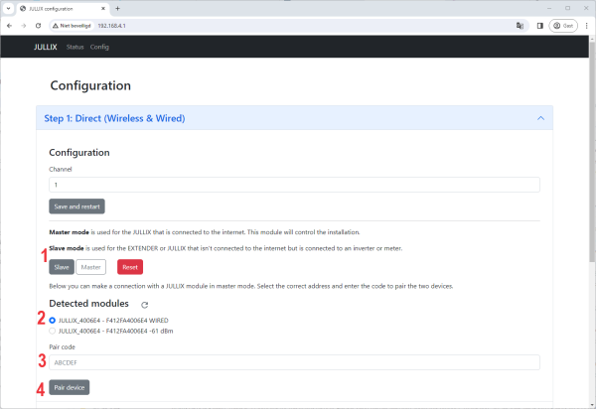The width and height of the screenshot is (596, 409).
Task: Open the browser three-dot menu
Action: (x=587, y=26)
